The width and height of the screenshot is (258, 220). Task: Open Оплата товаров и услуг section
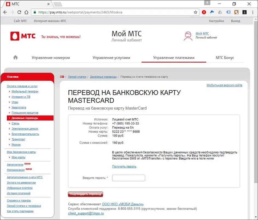coord(22,86)
